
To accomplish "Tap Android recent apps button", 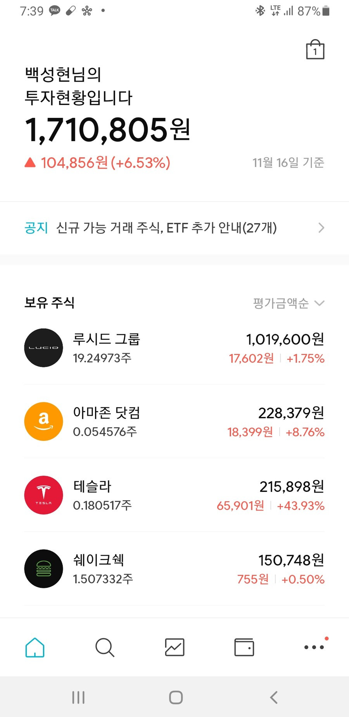I will pos(78,697).
